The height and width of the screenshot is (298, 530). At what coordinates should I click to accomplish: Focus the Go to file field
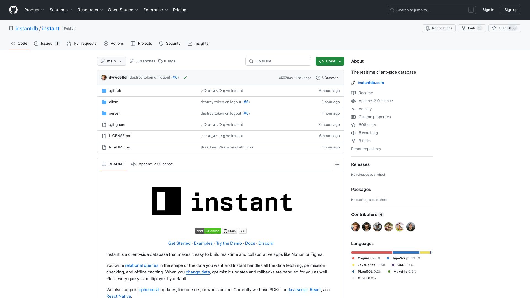tap(278, 61)
